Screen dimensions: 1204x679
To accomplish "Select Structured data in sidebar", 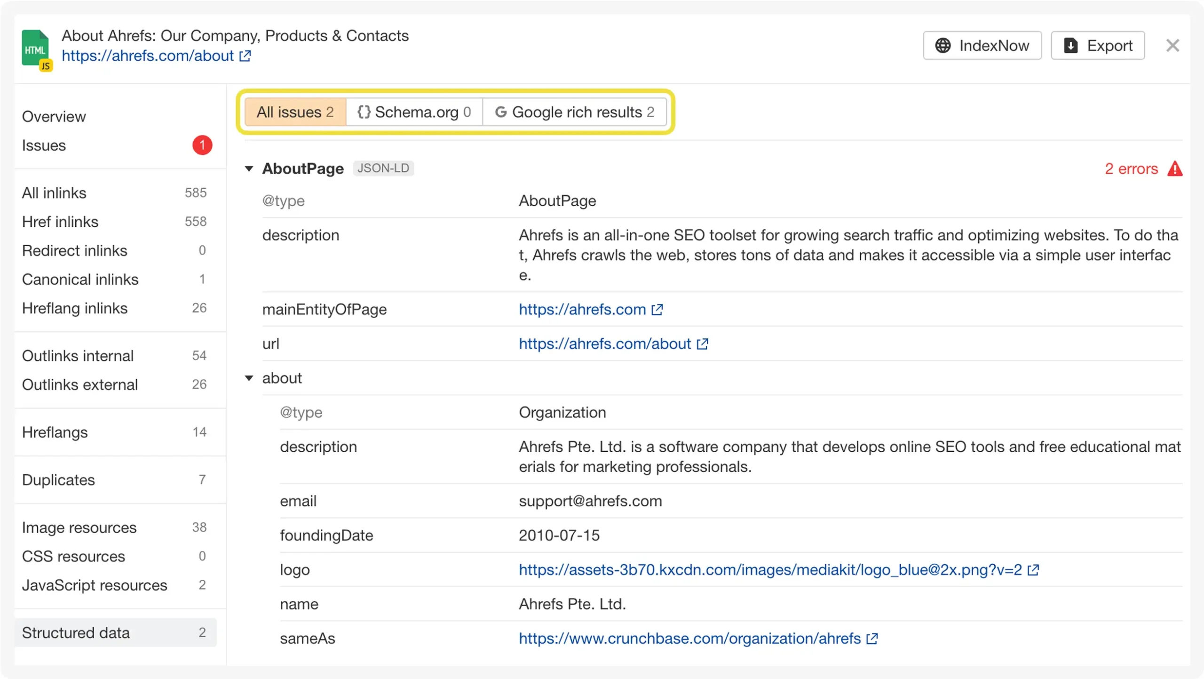I will (x=115, y=632).
